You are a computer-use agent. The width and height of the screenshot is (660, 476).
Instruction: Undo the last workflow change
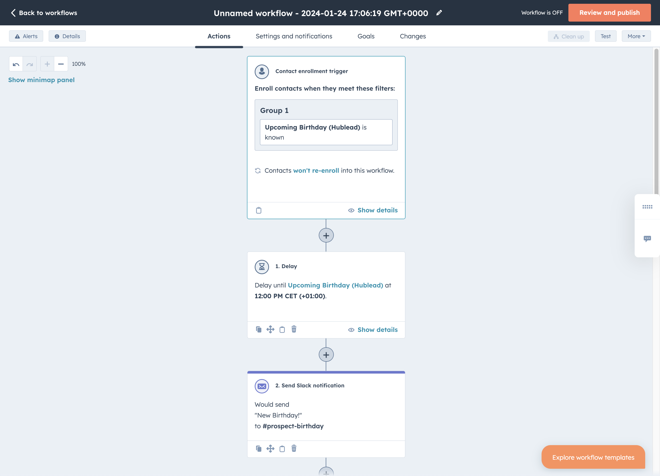tap(16, 64)
